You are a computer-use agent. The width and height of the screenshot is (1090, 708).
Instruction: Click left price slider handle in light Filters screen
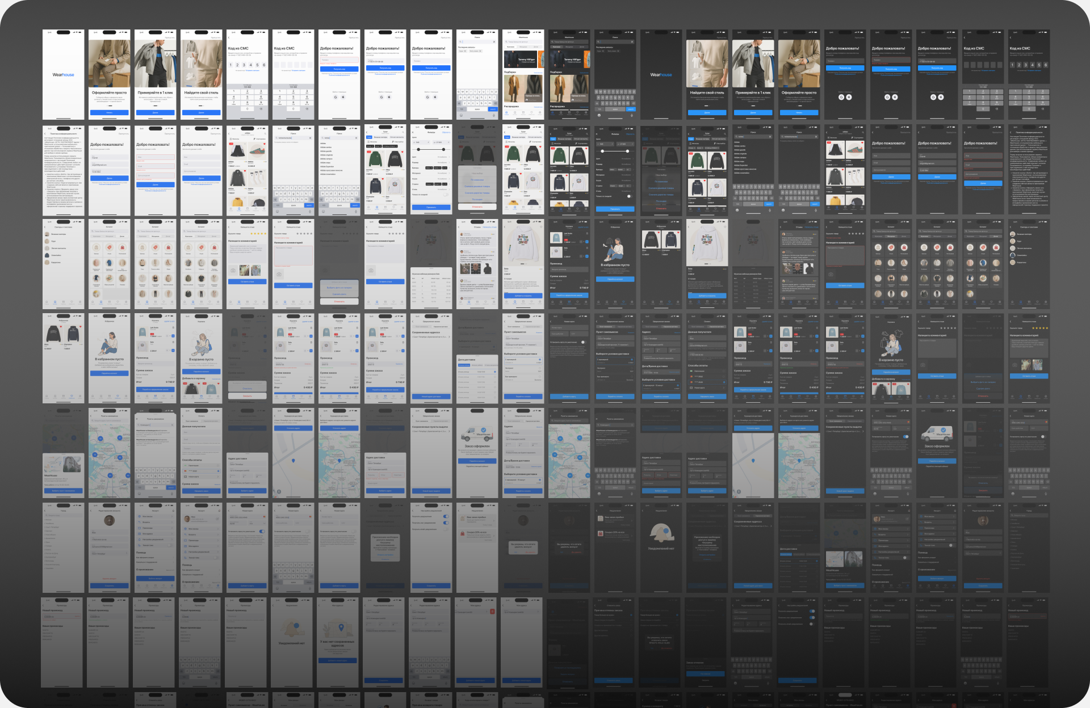(418, 150)
